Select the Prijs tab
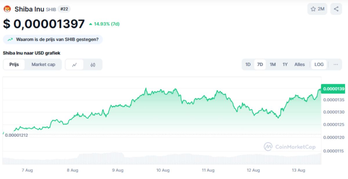Image resolution: width=348 pixels, height=179 pixels. [14, 64]
